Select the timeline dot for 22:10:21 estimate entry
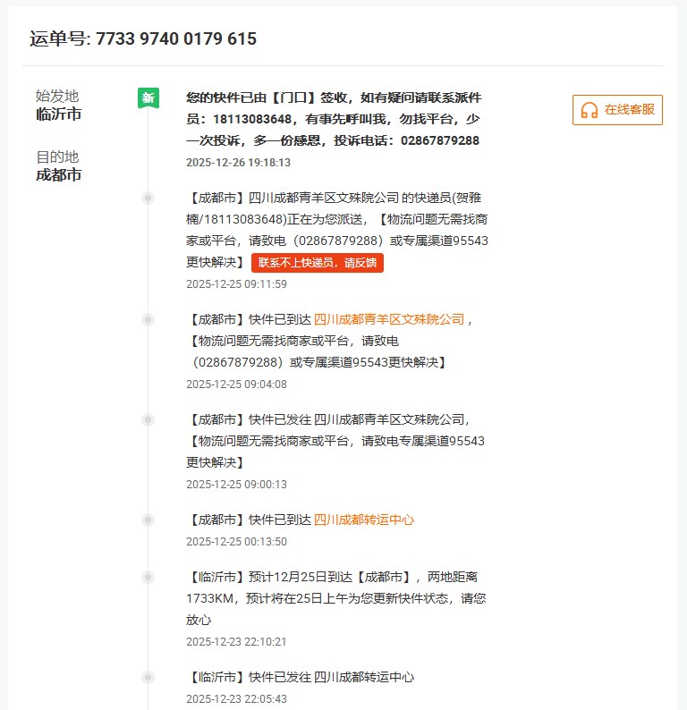 coord(148,577)
